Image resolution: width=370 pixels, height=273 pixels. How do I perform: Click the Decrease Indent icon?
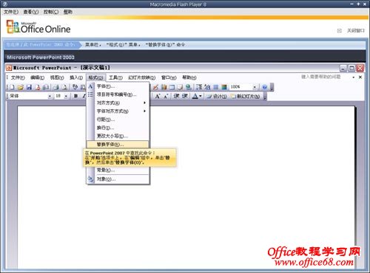(176, 96)
